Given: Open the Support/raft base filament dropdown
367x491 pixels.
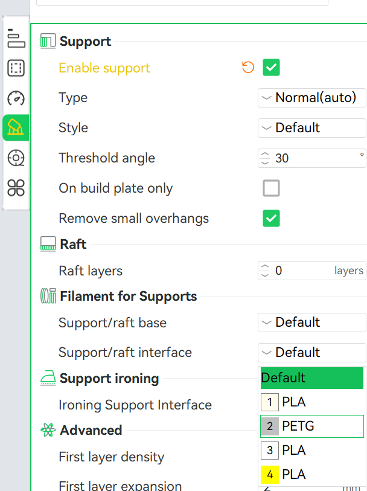Looking at the screenshot, I should (x=311, y=323).
